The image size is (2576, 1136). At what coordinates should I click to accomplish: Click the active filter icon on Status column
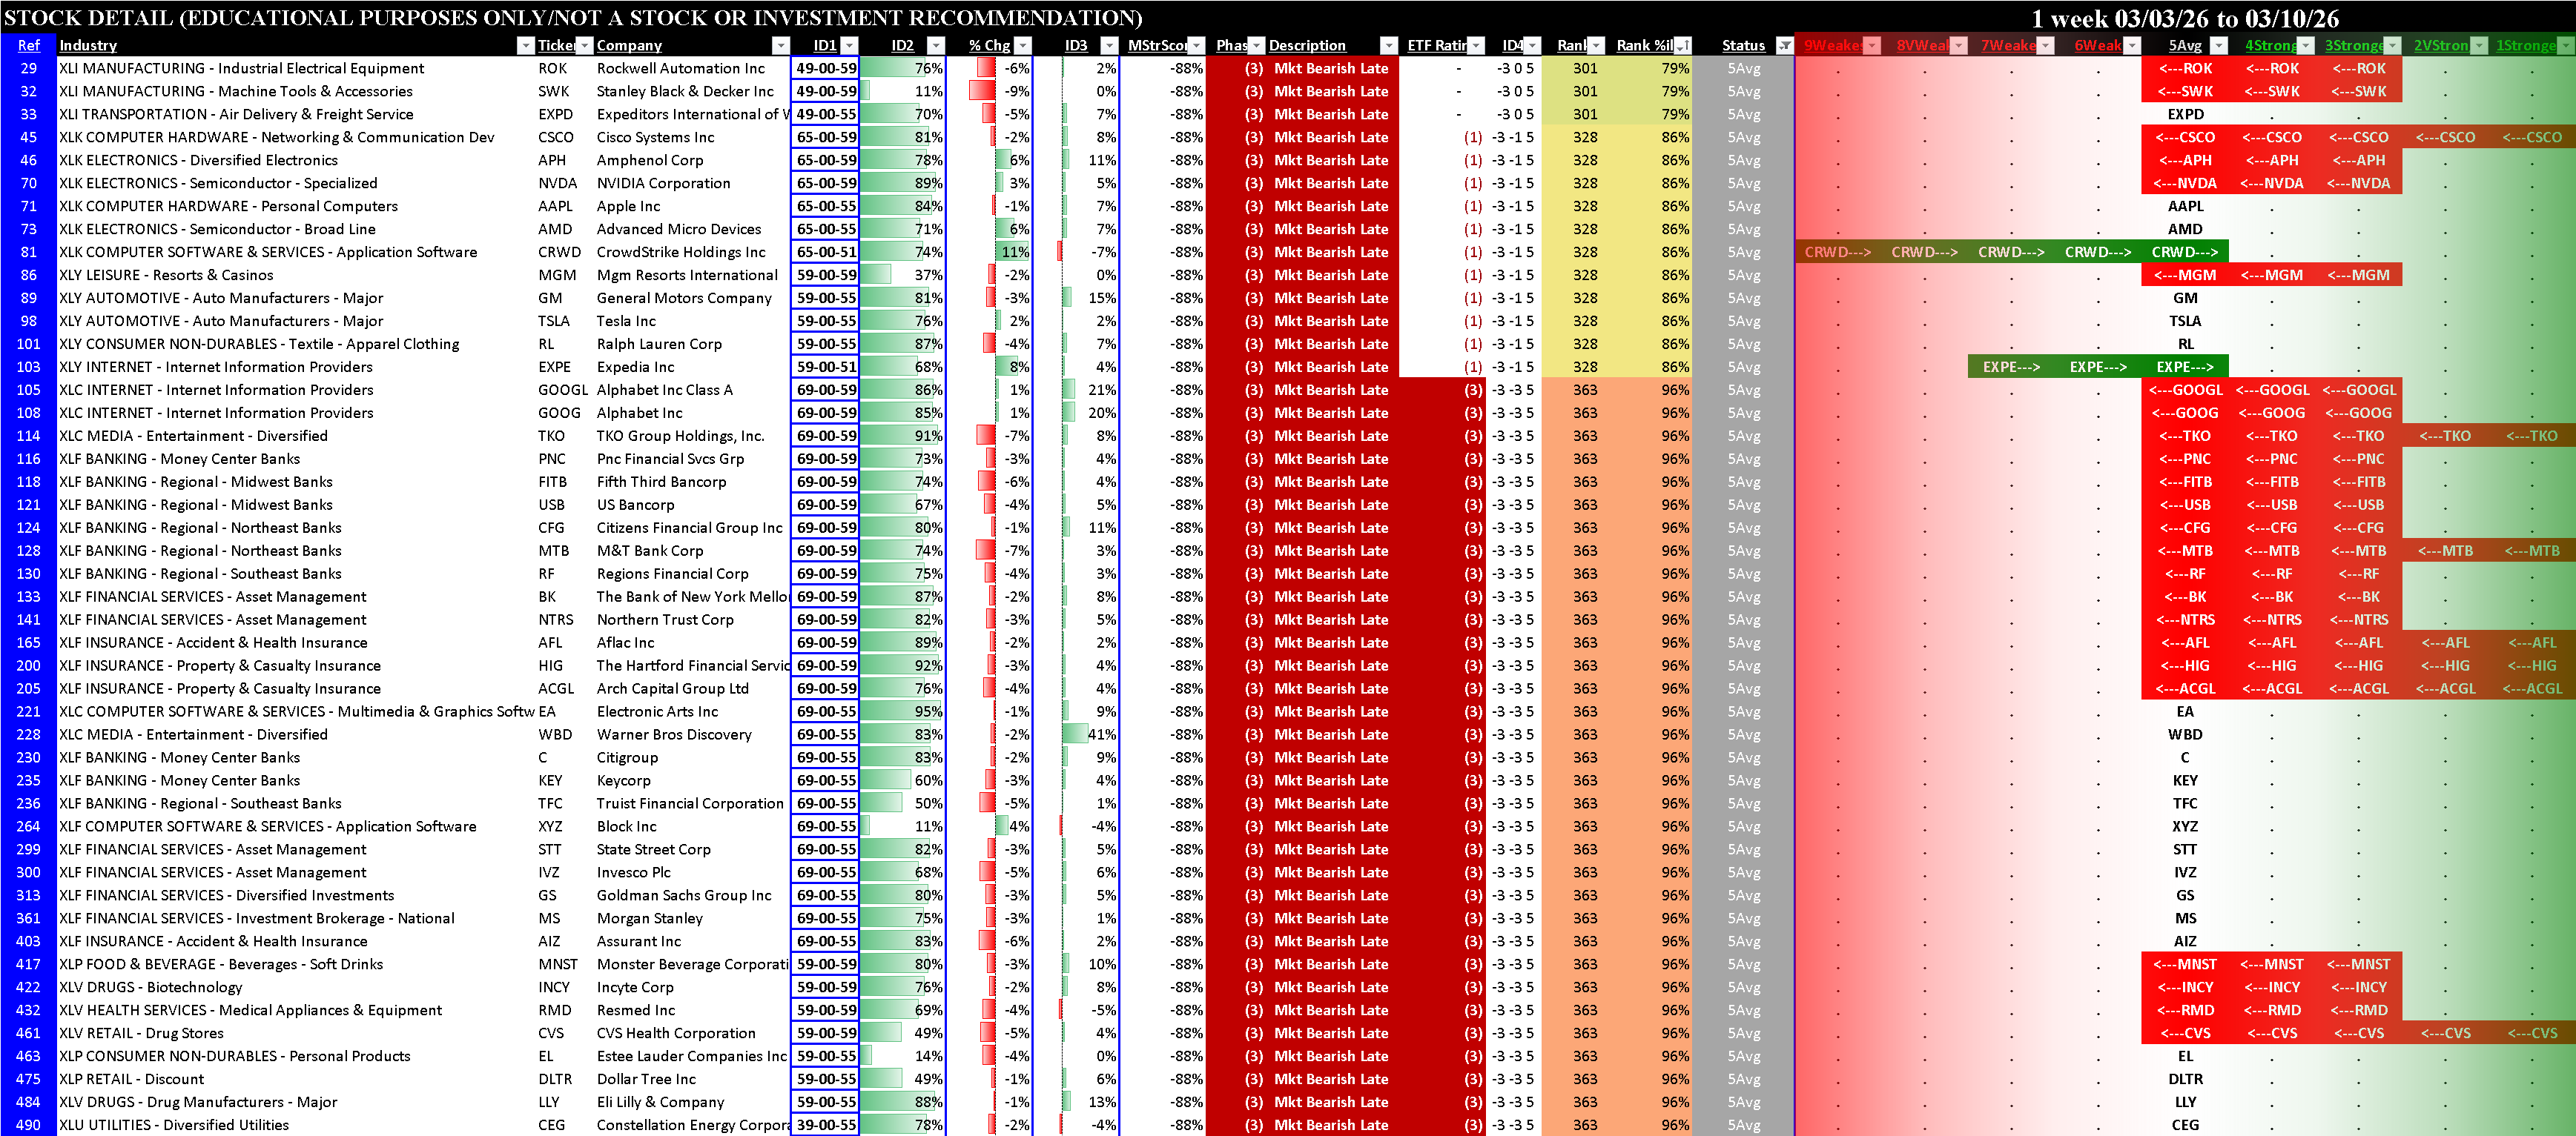click(1784, 45)
